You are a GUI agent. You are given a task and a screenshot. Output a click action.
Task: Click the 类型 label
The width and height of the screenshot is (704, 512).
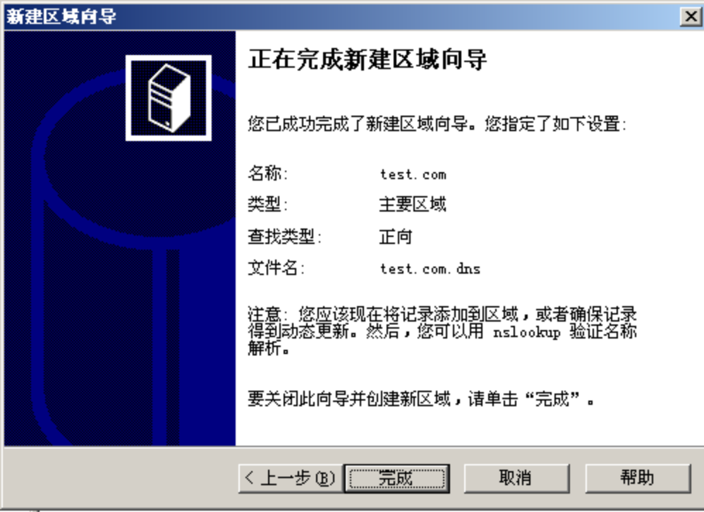267,205
